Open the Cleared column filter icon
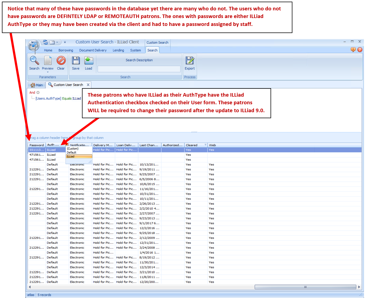Viewport: 367px width, 300px height. click(x=205, y=145)
